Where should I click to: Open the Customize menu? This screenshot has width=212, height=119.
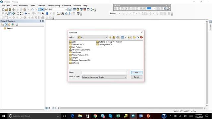coord(67,6)
